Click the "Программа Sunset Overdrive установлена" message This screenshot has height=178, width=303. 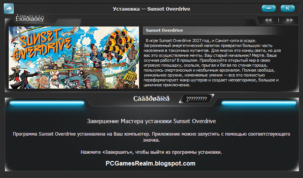coord(151,137)
